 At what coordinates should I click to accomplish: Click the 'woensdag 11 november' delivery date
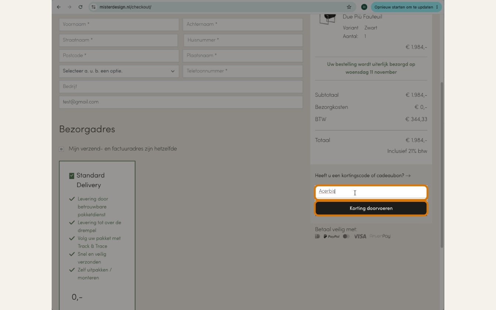pos(371,72)
